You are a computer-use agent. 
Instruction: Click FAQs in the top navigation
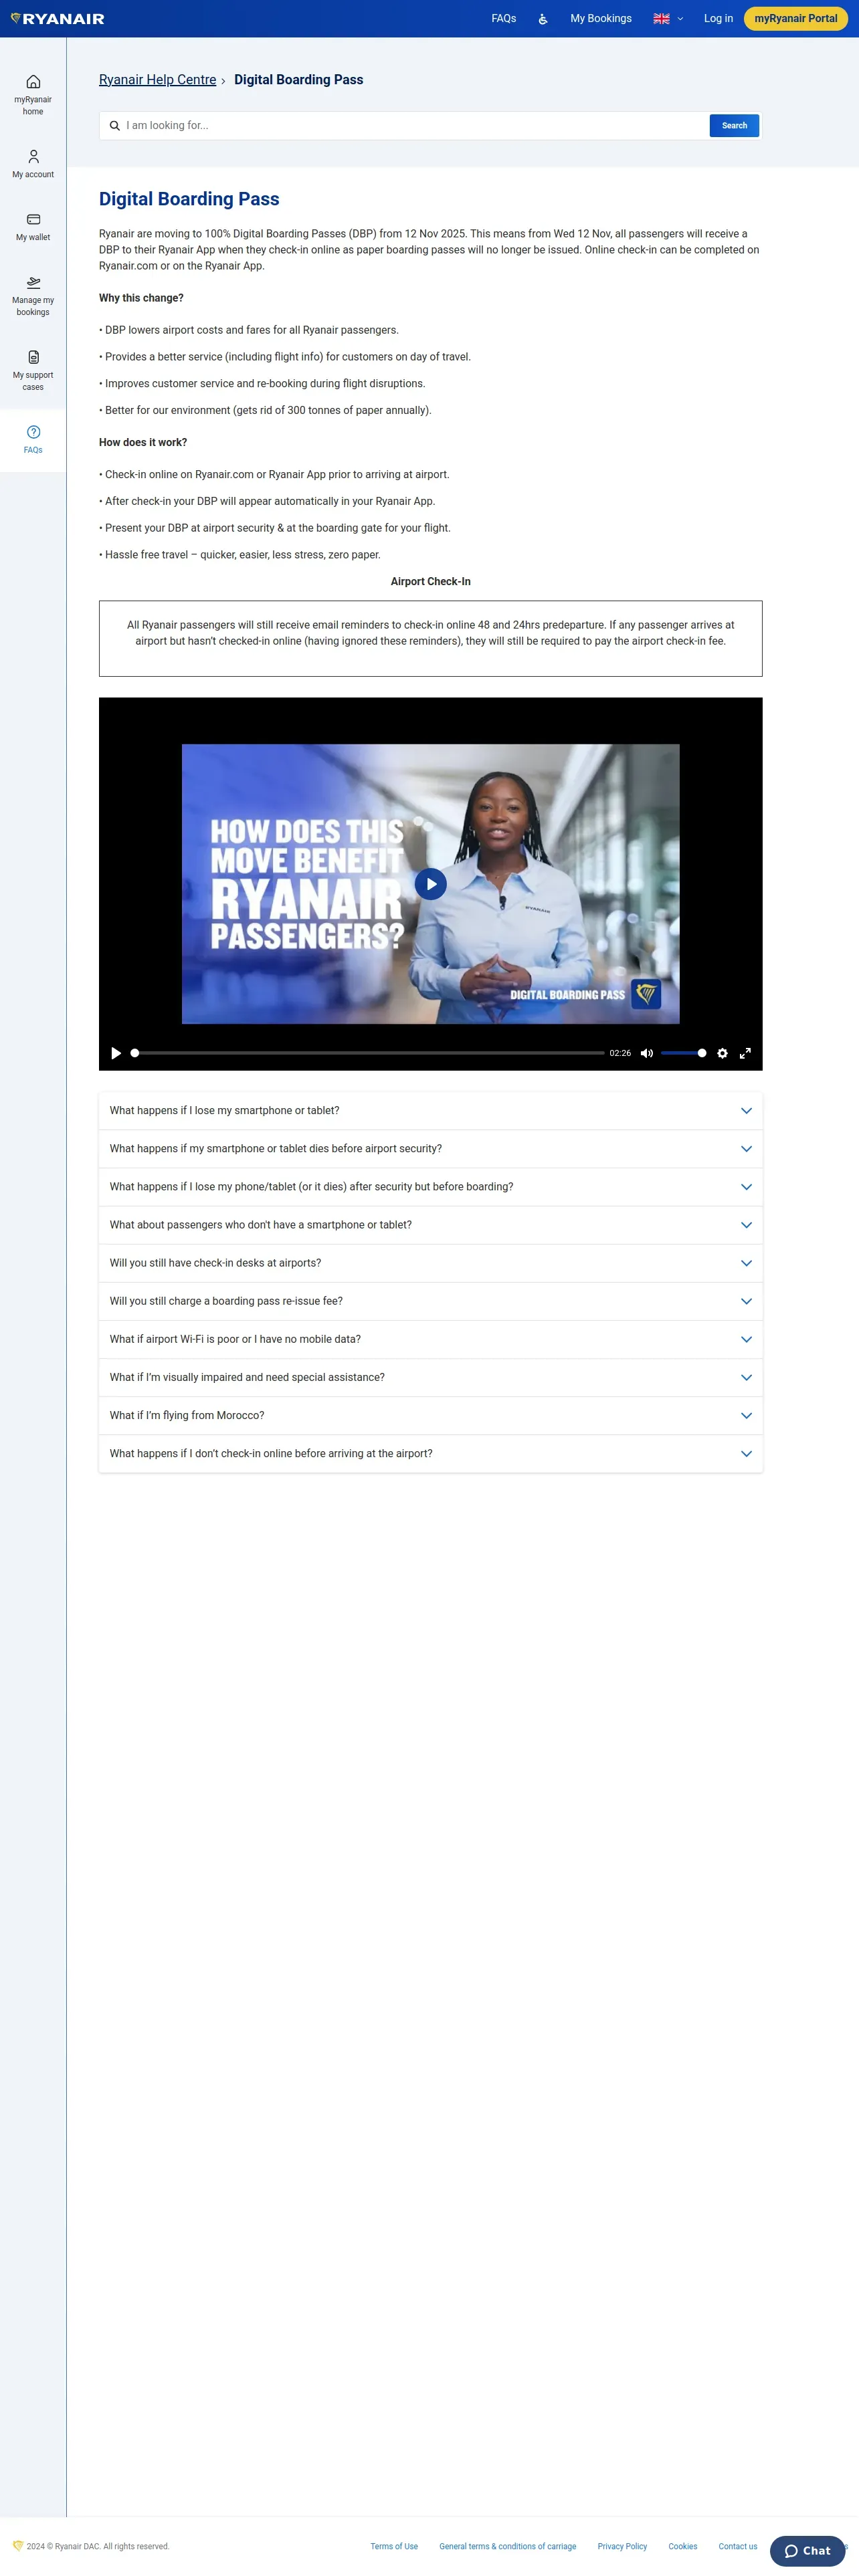click(x=504, y=19)
